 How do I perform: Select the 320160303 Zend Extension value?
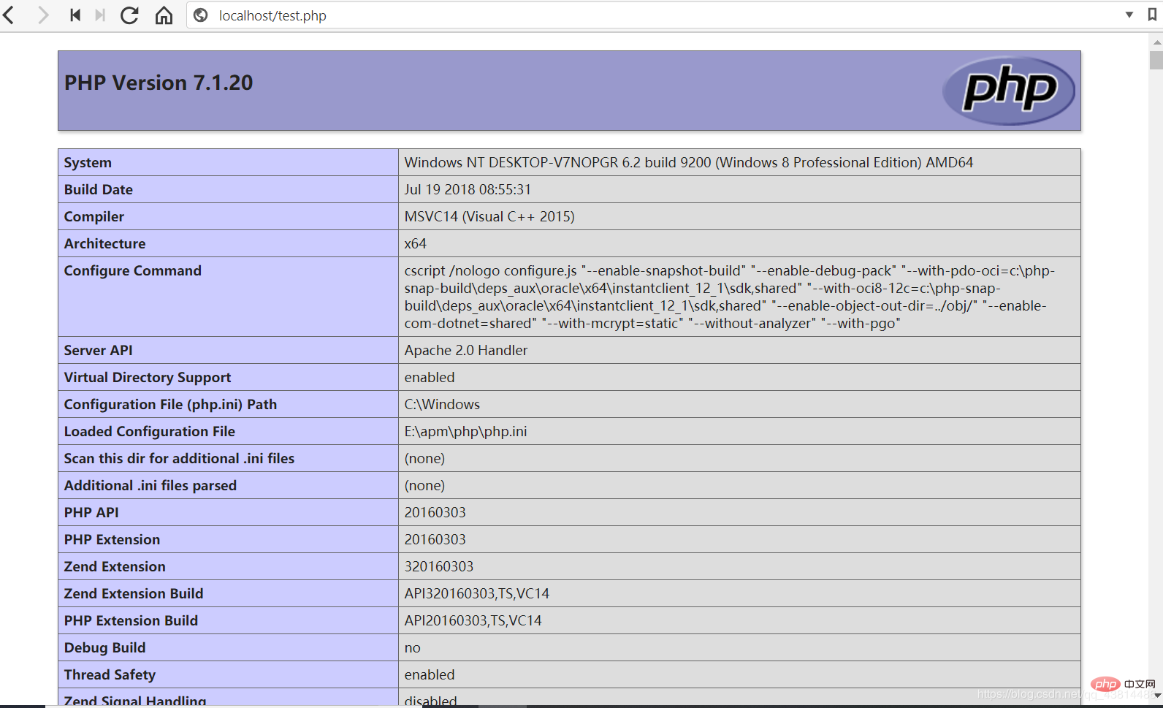point(439,566)
